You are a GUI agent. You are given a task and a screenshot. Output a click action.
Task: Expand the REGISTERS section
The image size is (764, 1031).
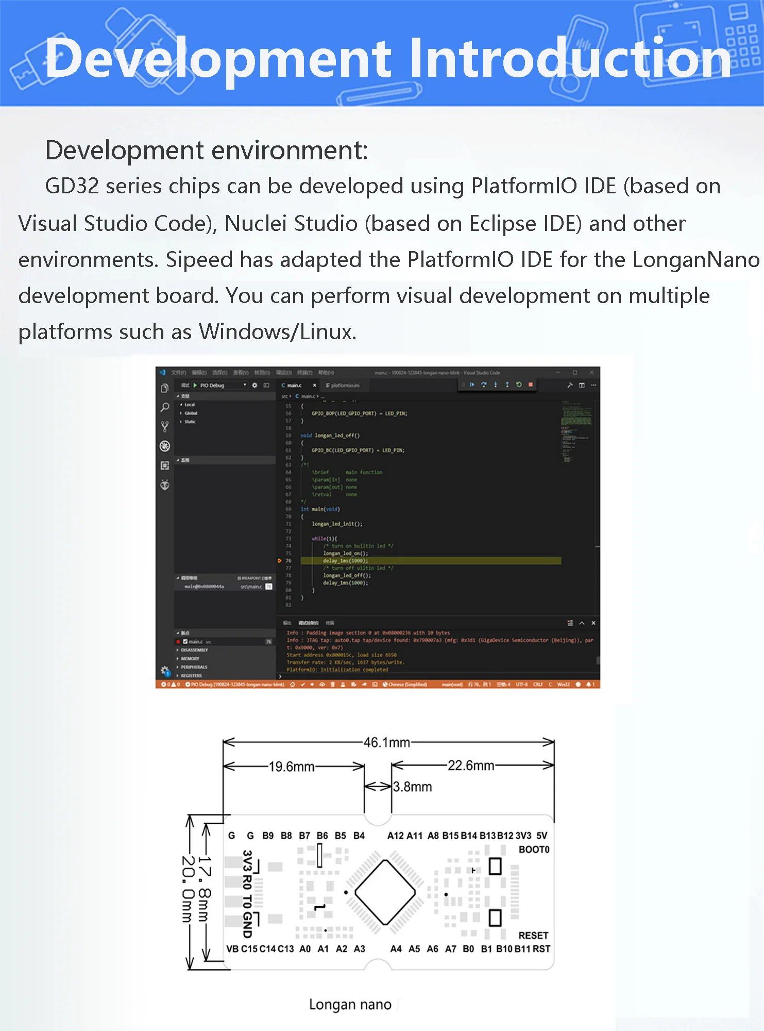225,675
